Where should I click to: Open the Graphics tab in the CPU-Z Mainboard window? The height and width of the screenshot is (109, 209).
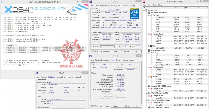click(71, 77)
